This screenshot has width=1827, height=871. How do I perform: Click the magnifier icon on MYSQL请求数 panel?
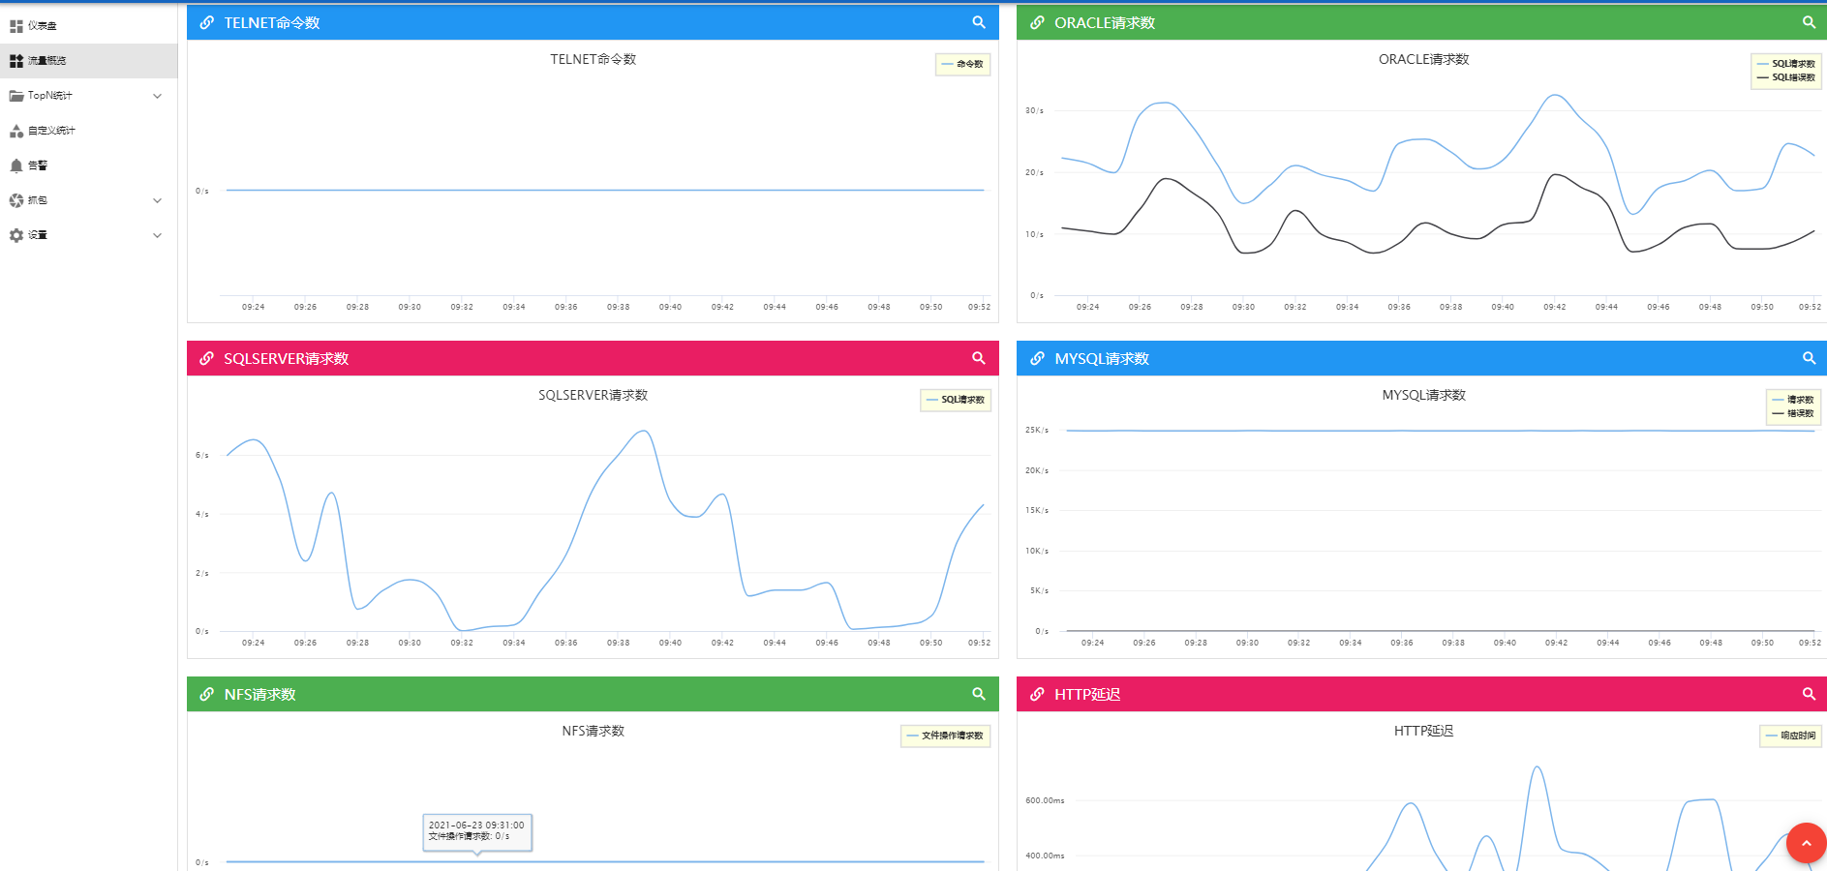tap(1809, 358)
